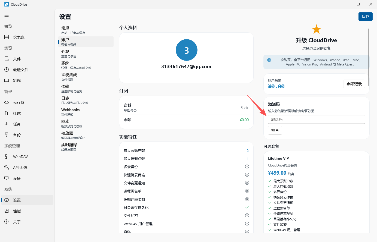Screen dimensions: 377x242
Task: Click the Lifetime VIP plan title
Action: click(x=278, y=158)
